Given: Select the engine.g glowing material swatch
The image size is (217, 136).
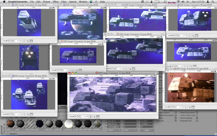Looking at the screenshot, I should coord(68,124).
